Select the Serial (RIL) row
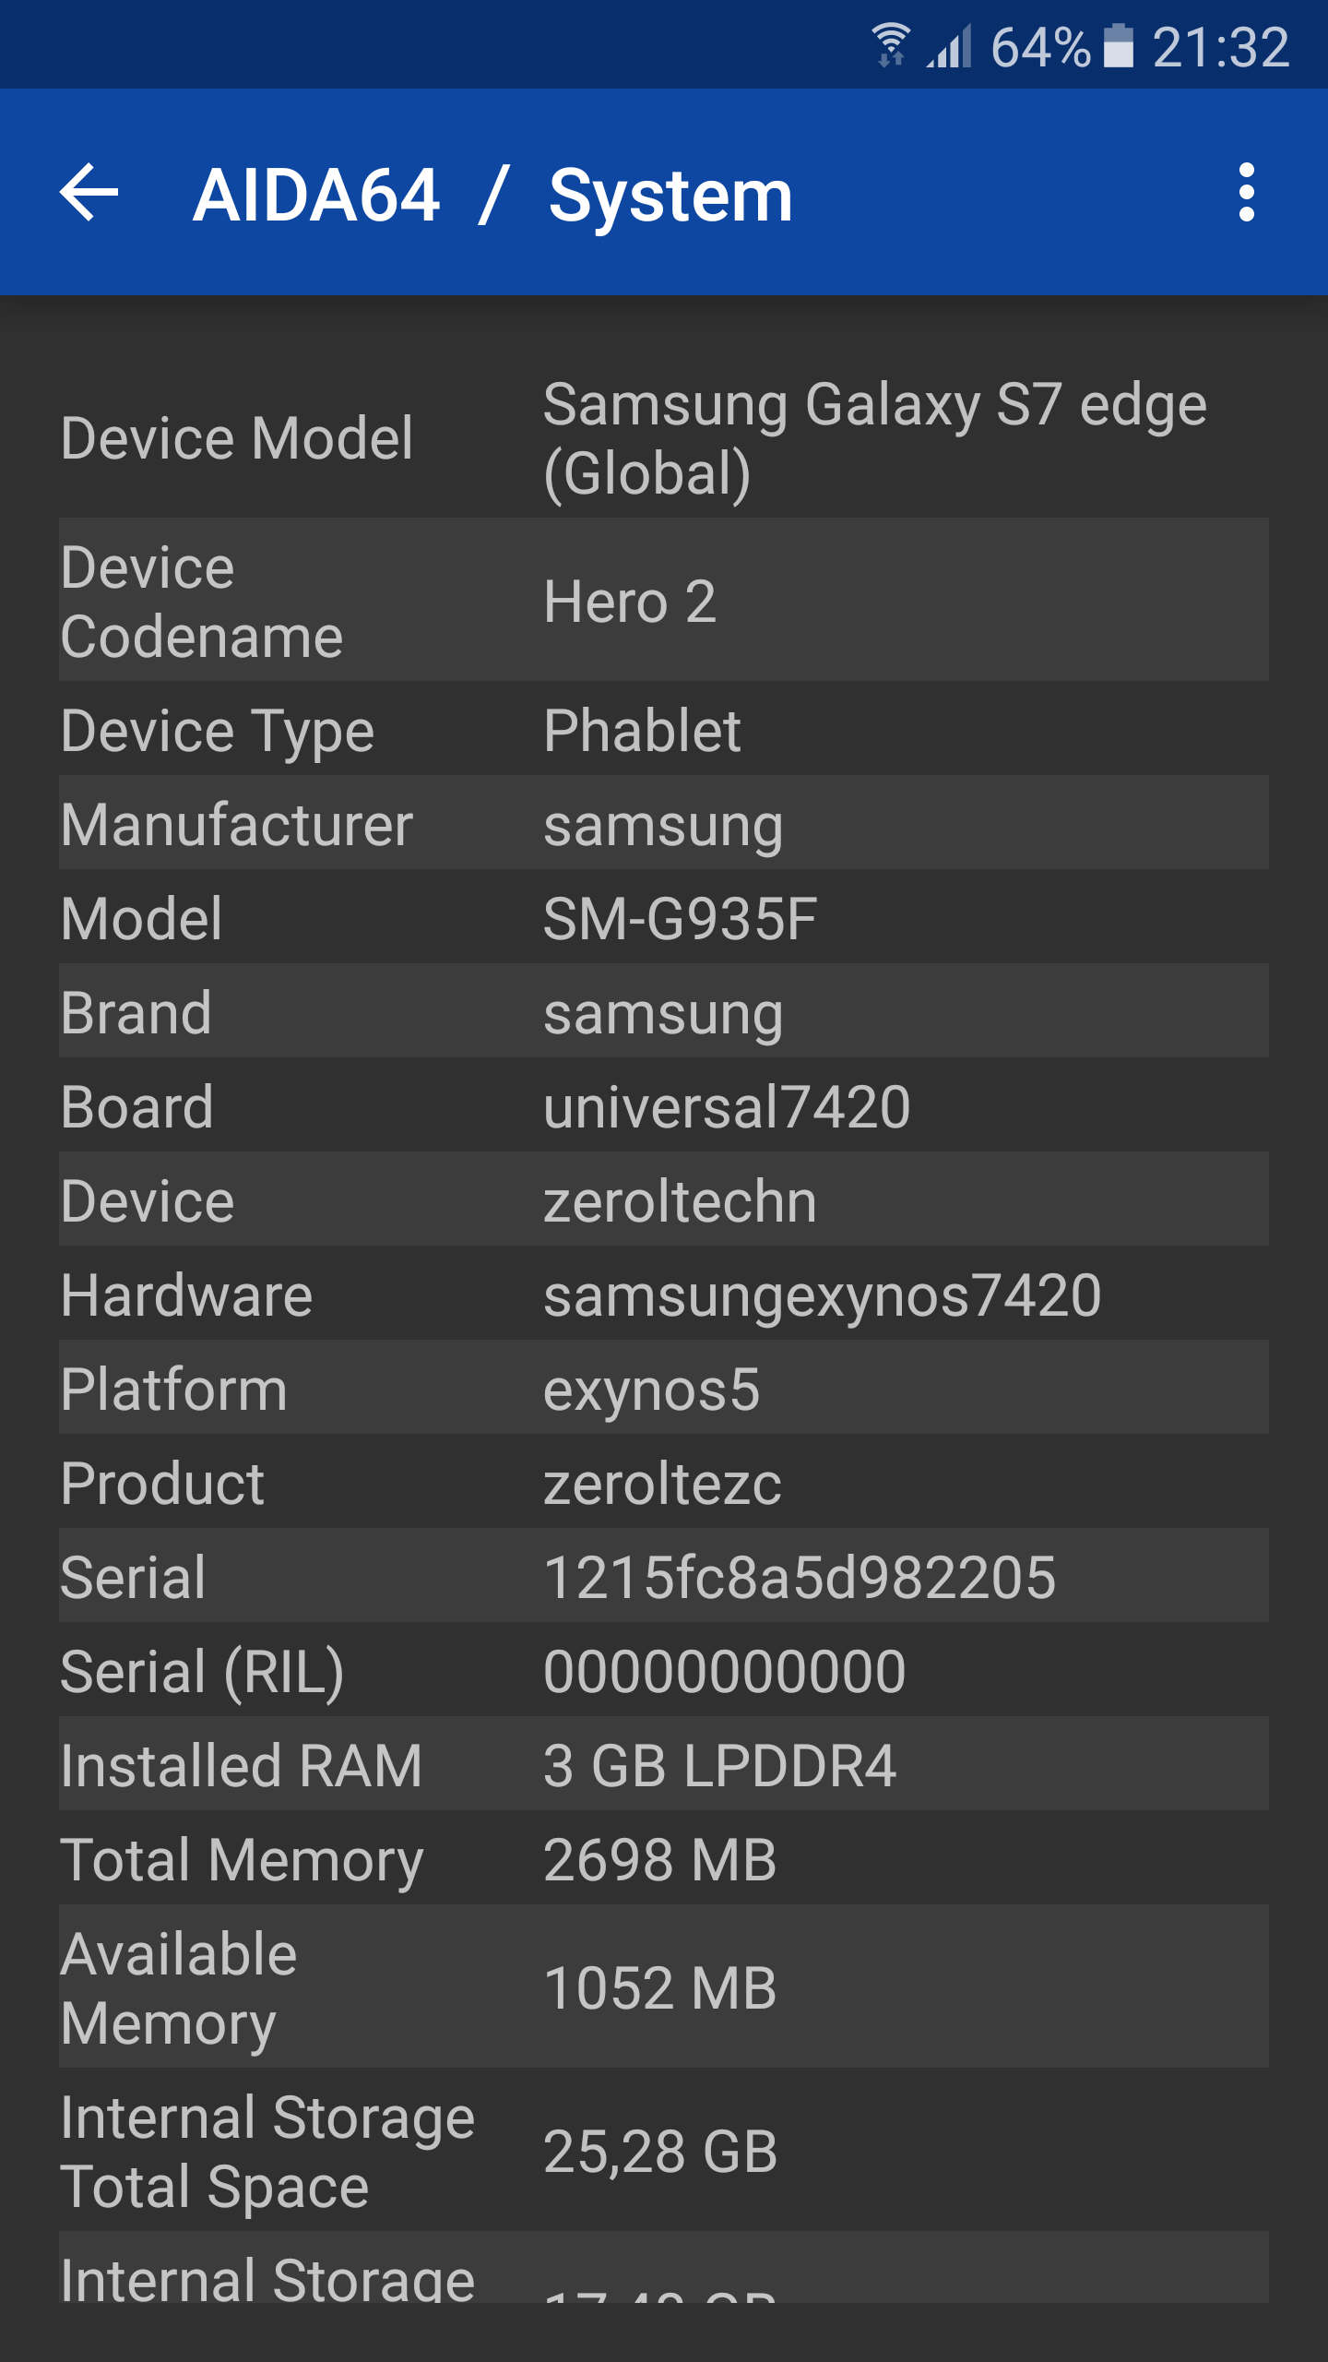The width and height of the screenshot is (1328, 2362). (664, 1671)
